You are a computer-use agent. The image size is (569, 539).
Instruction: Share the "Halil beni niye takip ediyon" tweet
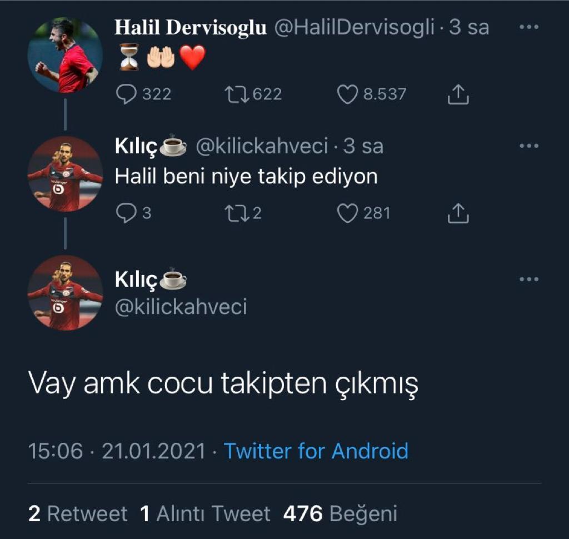[x=458, y=213]
